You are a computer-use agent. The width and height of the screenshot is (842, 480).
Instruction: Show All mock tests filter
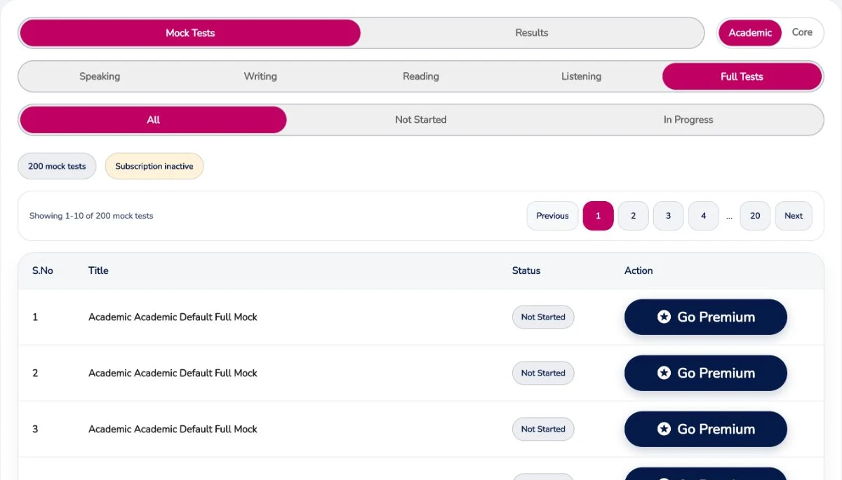[153, 120]
